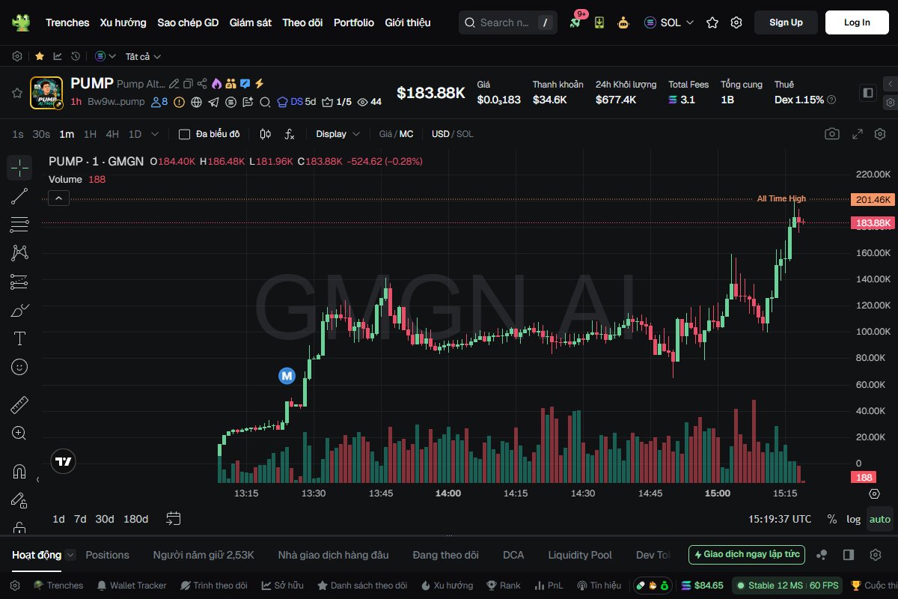Viewport: 898px width, 599px height.
Task: Toggle the magnet snapping mode
Action: tap(19, 472)
